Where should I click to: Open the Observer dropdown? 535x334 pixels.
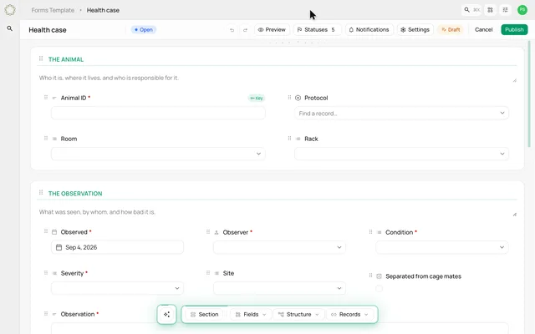pyautogui.click(x=279, y=247)
